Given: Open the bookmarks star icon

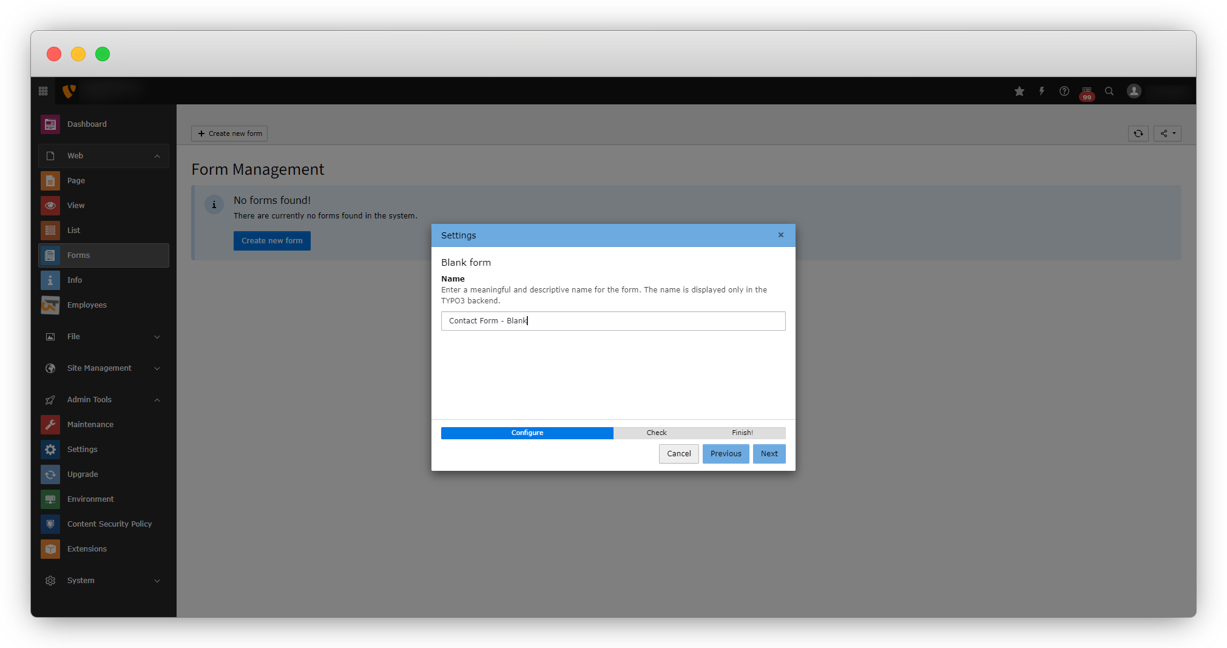Looking at the screenshot, I should coord(1019,91).
